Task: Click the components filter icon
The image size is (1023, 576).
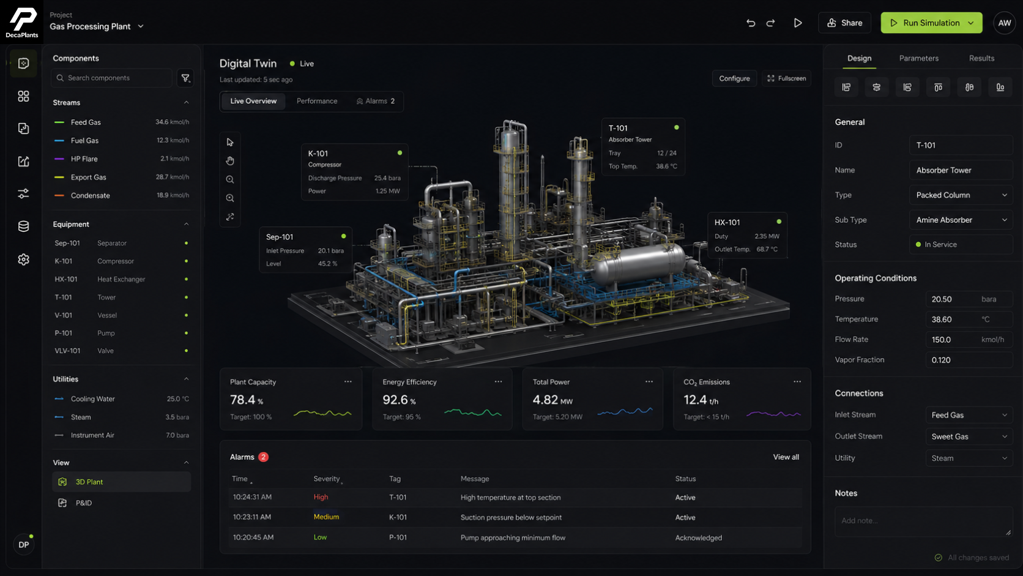Action: pyautogui.click(x=185, y=78)
